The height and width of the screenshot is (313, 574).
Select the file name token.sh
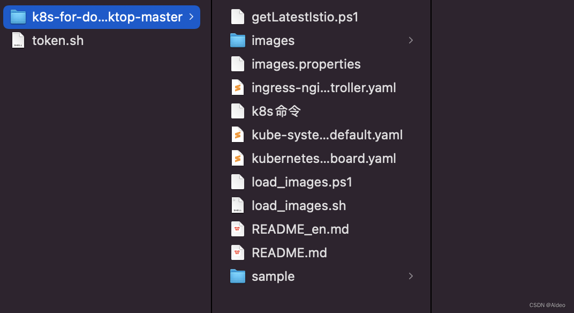pos(58,41)
